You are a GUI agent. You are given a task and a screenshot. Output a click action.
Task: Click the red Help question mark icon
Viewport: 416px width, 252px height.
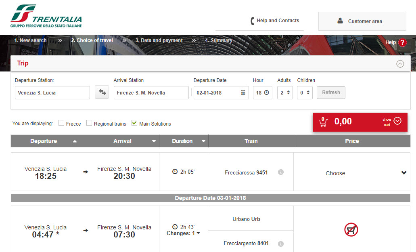[x=402, y=42]
